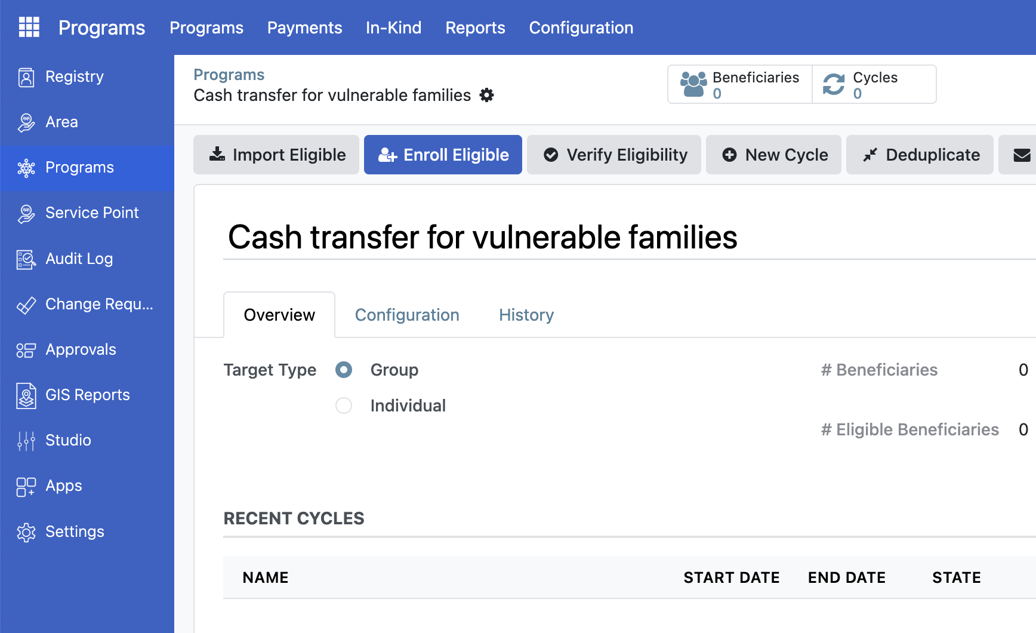Open the Studio sliders icon
This screenshot has width=1036, height=633.
tap(26, 441)
